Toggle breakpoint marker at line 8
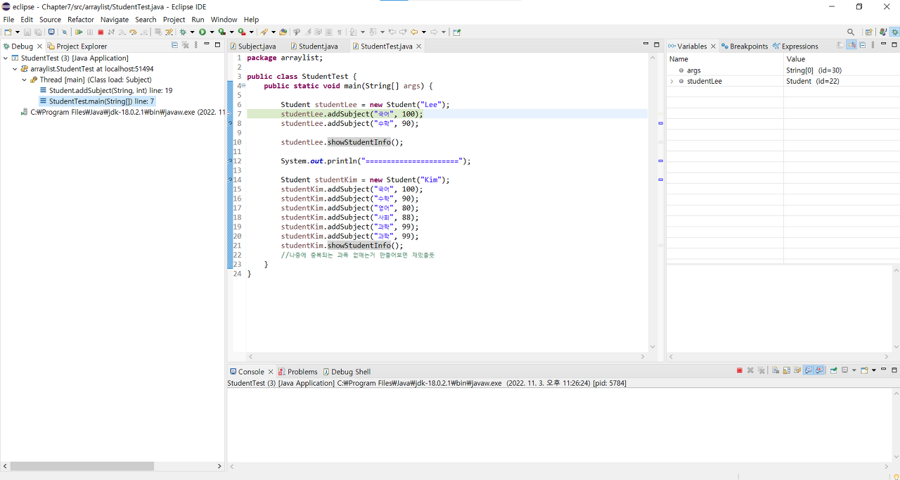Screen dimensions: 900x480 [230, 123]
